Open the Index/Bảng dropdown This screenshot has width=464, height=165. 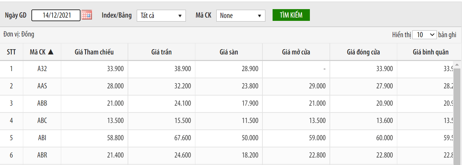[161, 16]
